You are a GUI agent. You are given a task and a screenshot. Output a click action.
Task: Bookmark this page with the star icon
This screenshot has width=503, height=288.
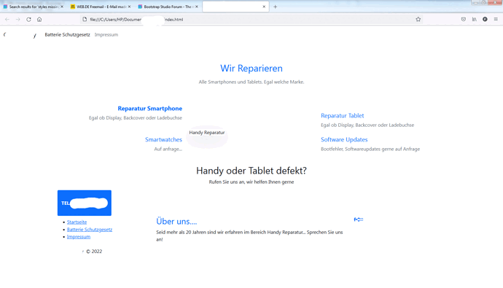tap(418, 20)
